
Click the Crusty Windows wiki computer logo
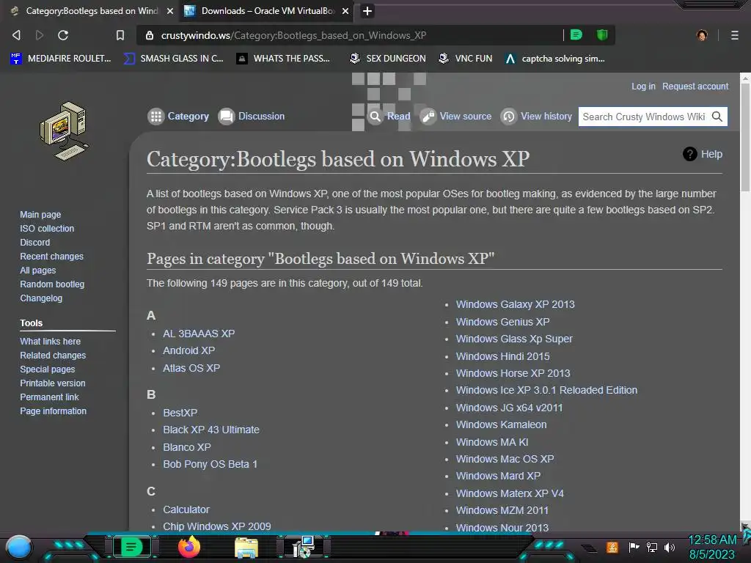pos(65,130)
